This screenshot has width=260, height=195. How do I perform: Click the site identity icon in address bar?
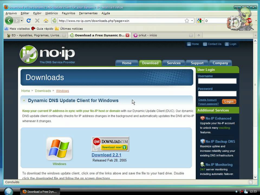[54, 21]
